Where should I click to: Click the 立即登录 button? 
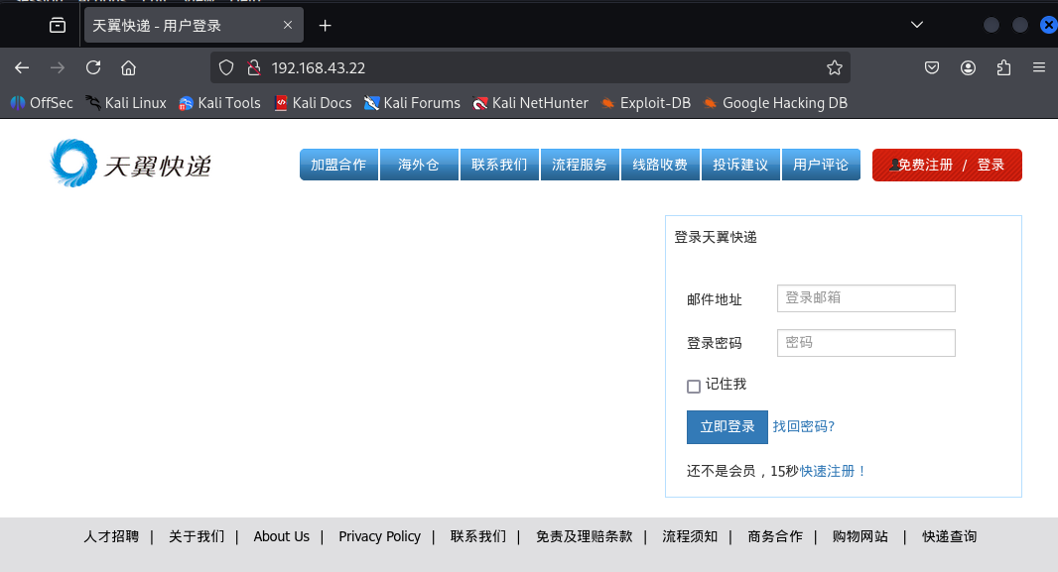pos(727,427)
